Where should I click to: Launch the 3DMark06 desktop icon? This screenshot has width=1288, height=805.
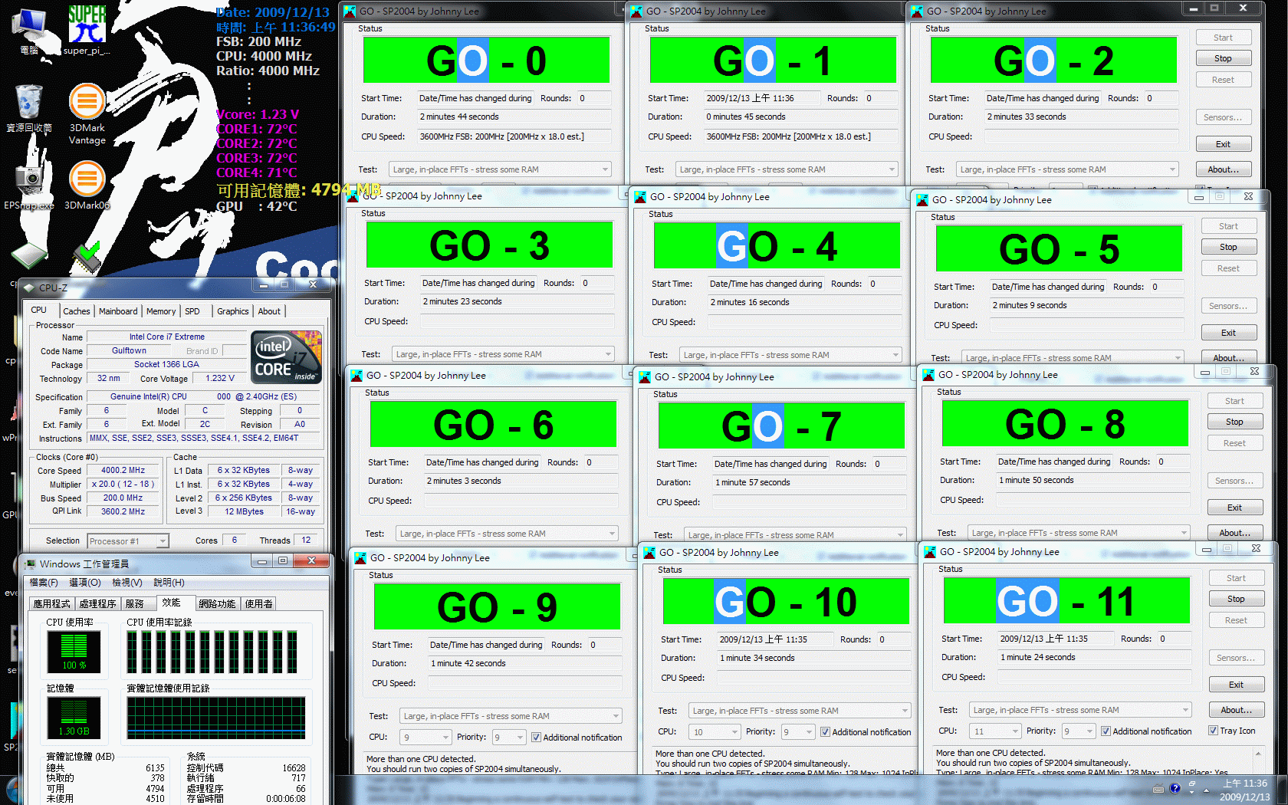(x=87, y=184)
